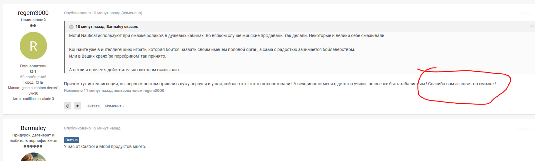Open the quoted post via share arrow
This screenshot has height=161, width=535.
click(532, 26)
